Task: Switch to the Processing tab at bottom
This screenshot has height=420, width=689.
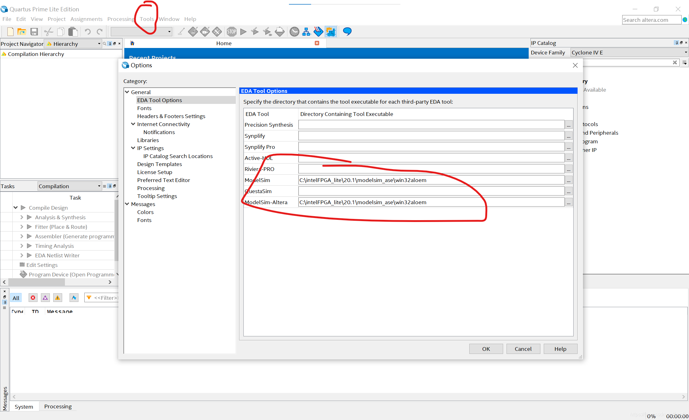Action: [x=58, y=406]
